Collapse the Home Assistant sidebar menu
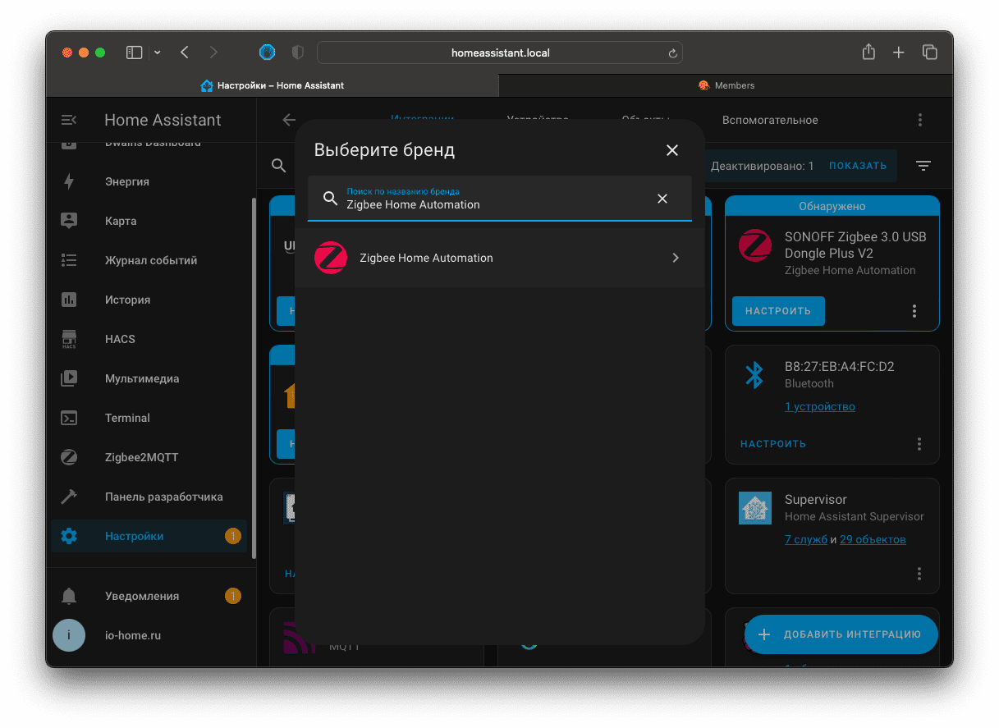Viewport: 999px width, 728px height. [x=69, y=120]
